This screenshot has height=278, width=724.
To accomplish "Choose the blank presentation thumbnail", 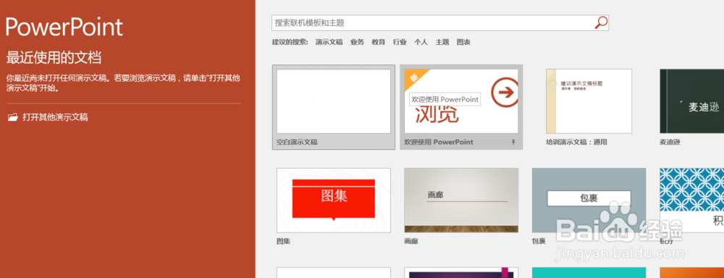I will 333,101.
